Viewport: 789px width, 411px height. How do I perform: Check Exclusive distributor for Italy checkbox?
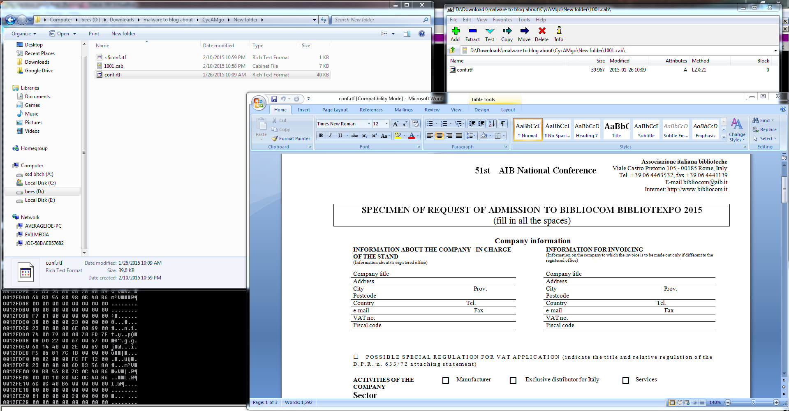pyautogui.click(x=513, y=381)
